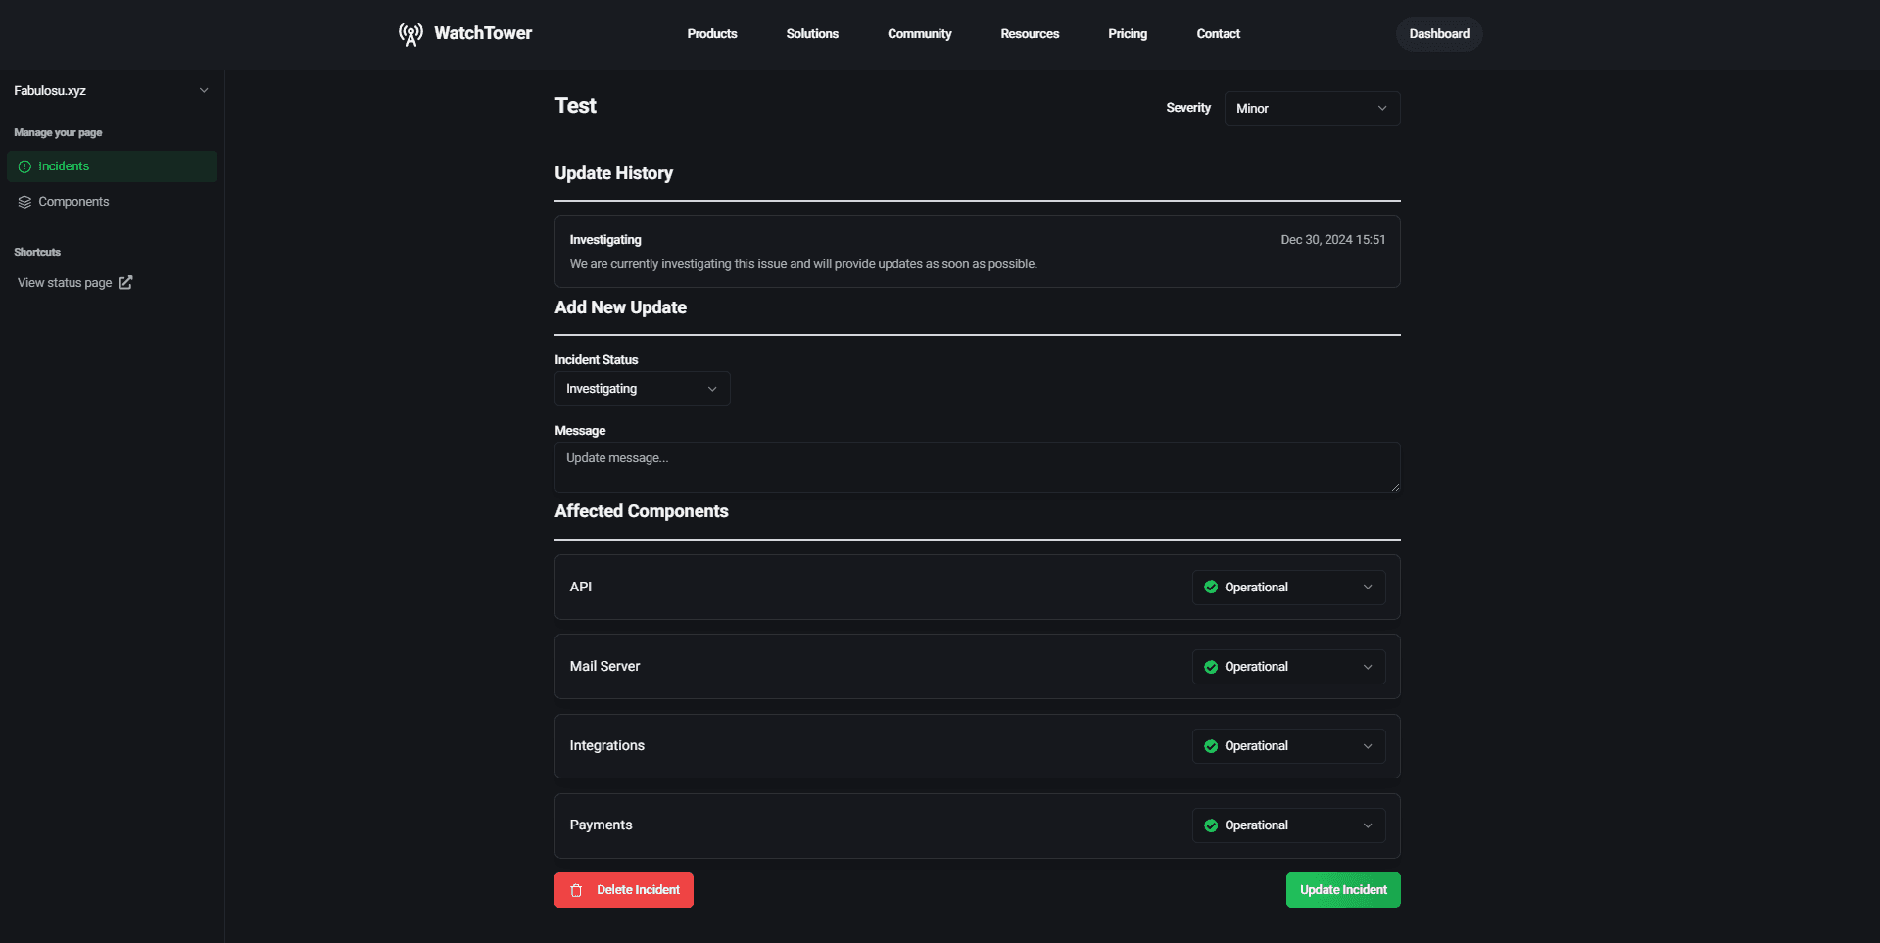Click the Components layers icon

(x=24, y=201)
